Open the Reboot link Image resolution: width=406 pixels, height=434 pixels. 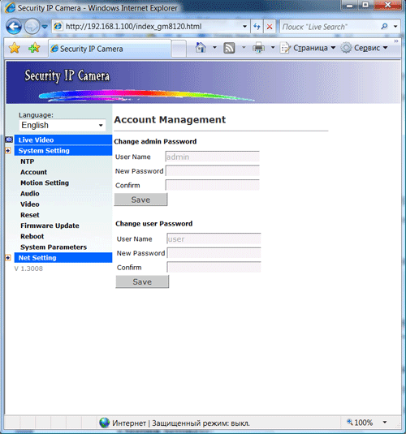32,237
